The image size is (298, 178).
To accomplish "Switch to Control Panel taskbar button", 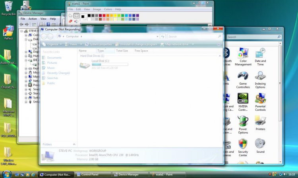I will pos(93,174).
